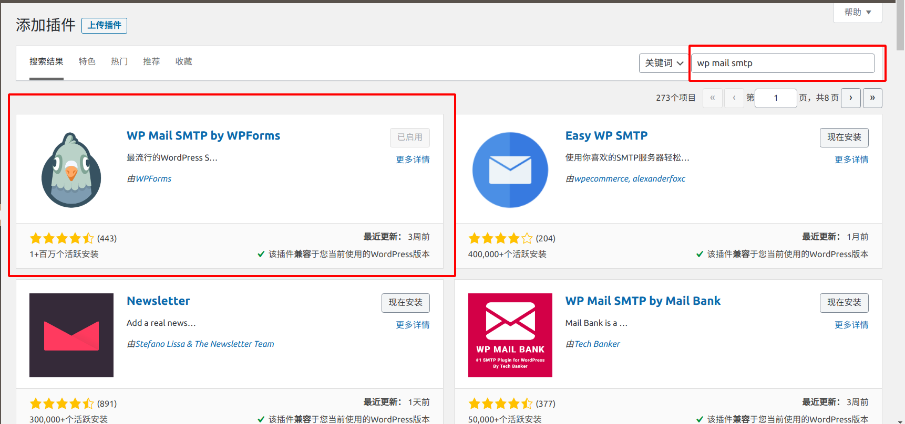Click the Newsletter plugin thumbnail icon
Image resolution: width=905 pixels, height=424 pixels.
tap(71, 335)
